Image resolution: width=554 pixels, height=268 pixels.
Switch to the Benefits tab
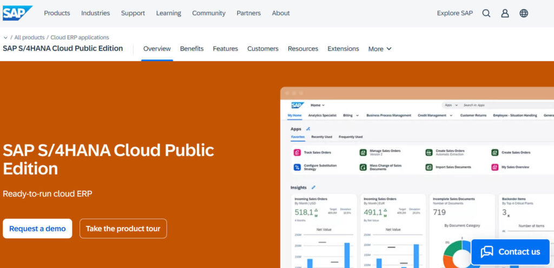[x=192, y=49]
